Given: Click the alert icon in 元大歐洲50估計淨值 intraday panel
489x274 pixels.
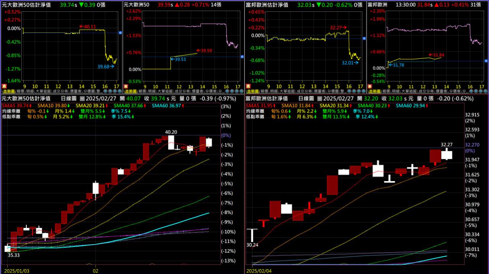Looking at the screenshot, I should tap(3, 87).
